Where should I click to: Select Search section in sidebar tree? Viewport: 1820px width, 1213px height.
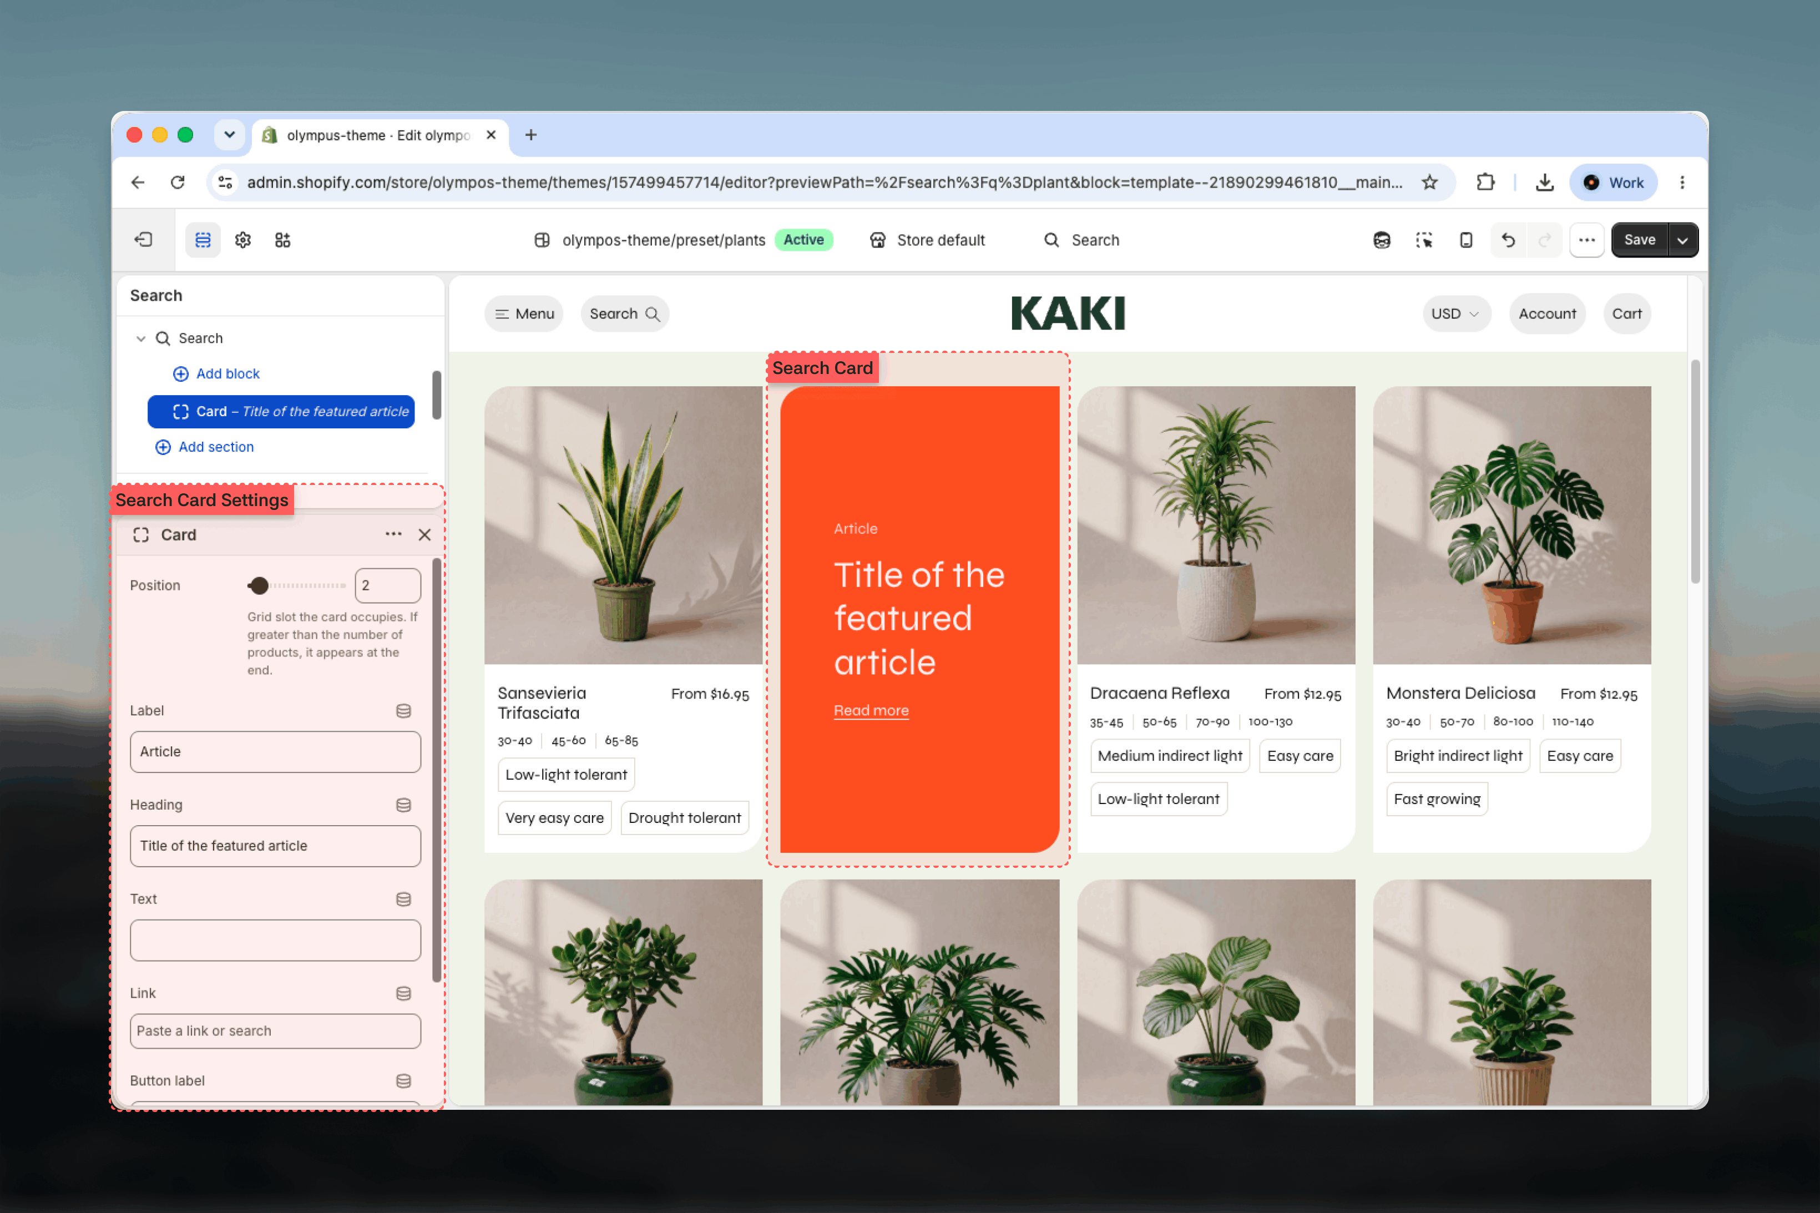click(200, 339)
